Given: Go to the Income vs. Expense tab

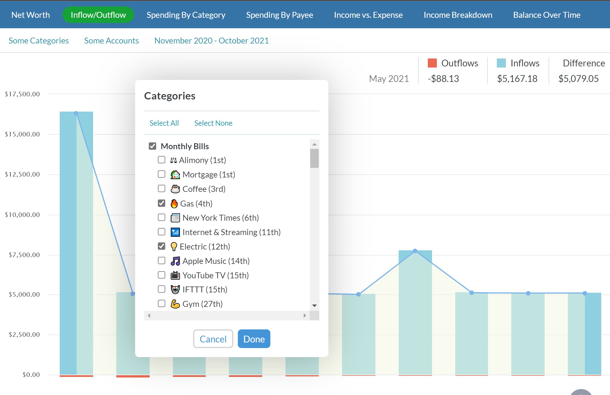Looking at the screenshot, I should click(368, 15).
